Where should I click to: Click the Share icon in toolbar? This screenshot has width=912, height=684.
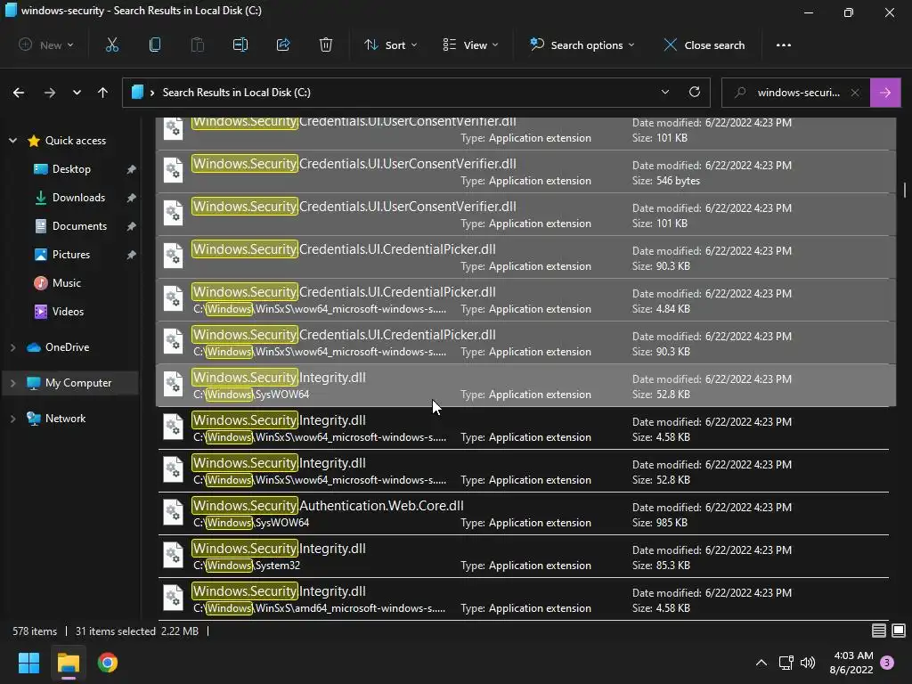(x=283, y=45)
